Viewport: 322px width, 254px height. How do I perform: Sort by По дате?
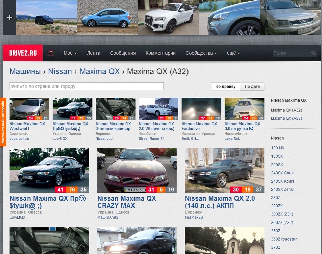(252, 86)
